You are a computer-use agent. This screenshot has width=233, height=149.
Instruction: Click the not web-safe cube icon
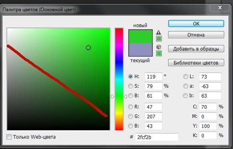(159, 47)
